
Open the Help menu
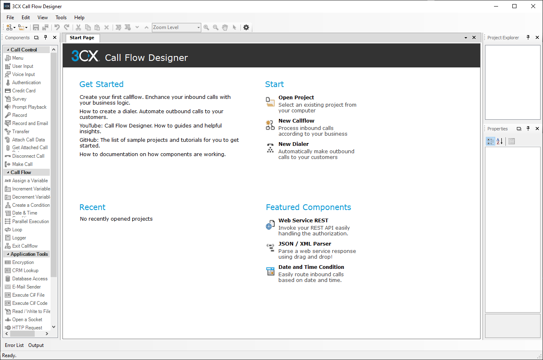[79, 18]
